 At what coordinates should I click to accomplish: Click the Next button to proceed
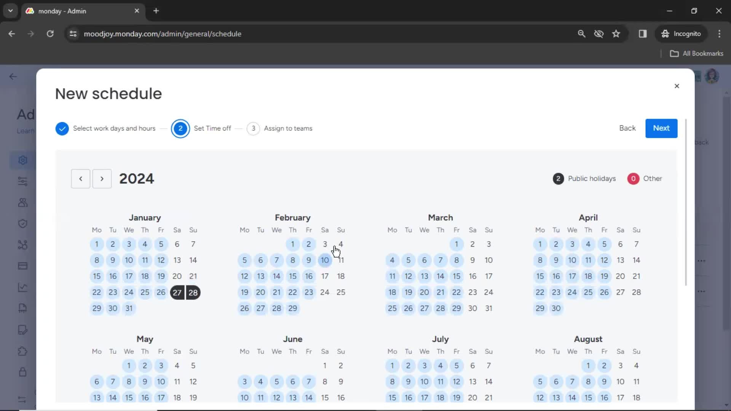(662, 128)
